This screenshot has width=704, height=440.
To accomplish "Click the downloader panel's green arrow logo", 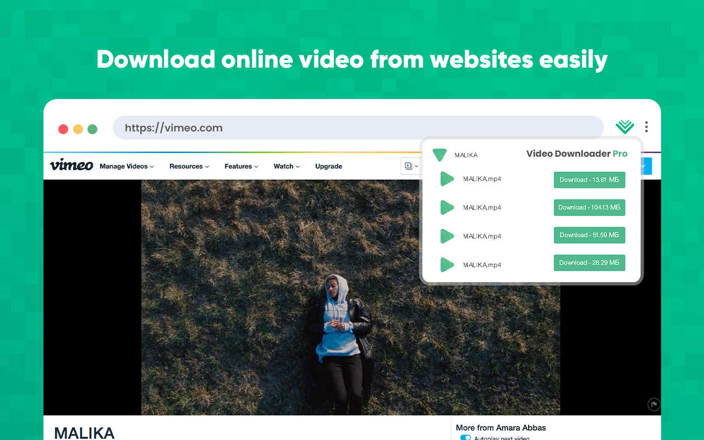I will click(x=439, y=155).
